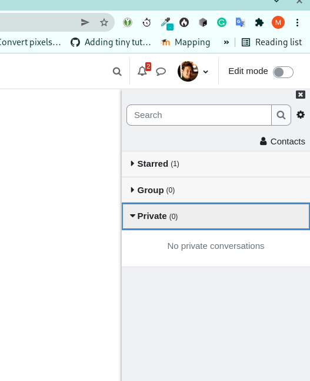Enable Edit mode switch
Image resolution: width=310 pixels, height=381 pixels.
pyautogui.click(x=283, y=72)
